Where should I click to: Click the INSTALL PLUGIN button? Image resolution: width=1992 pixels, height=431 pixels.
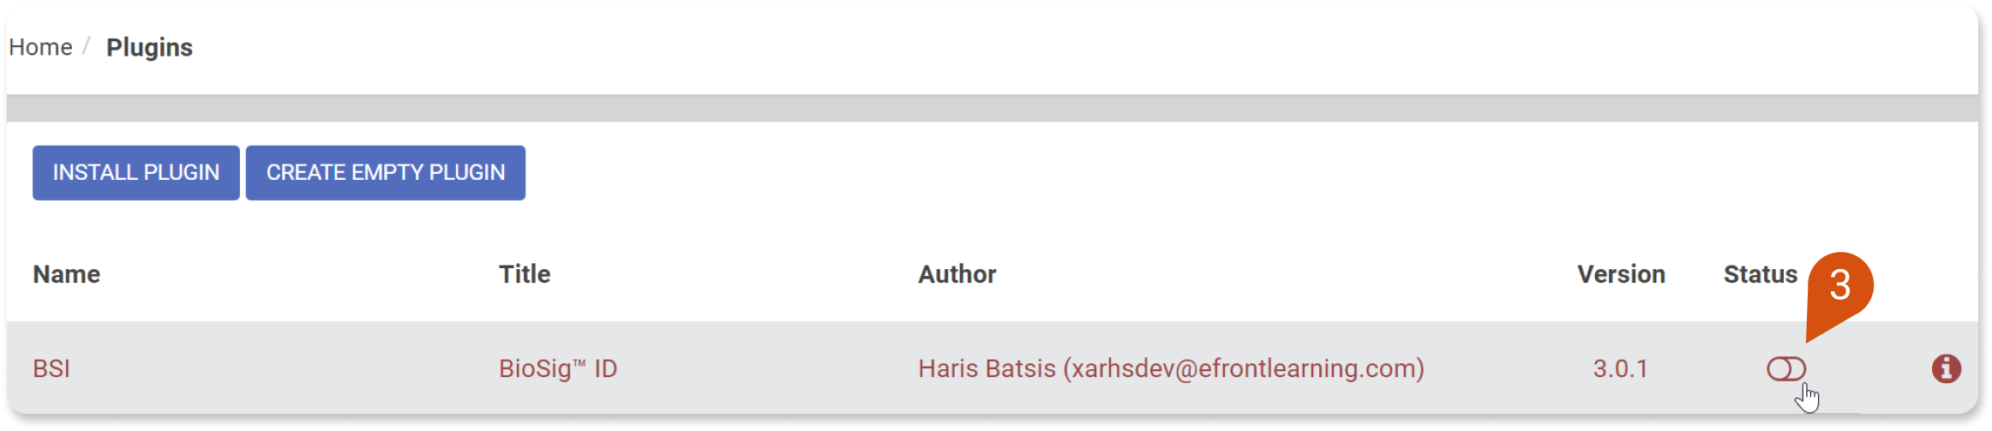click(x=136, y=172)
